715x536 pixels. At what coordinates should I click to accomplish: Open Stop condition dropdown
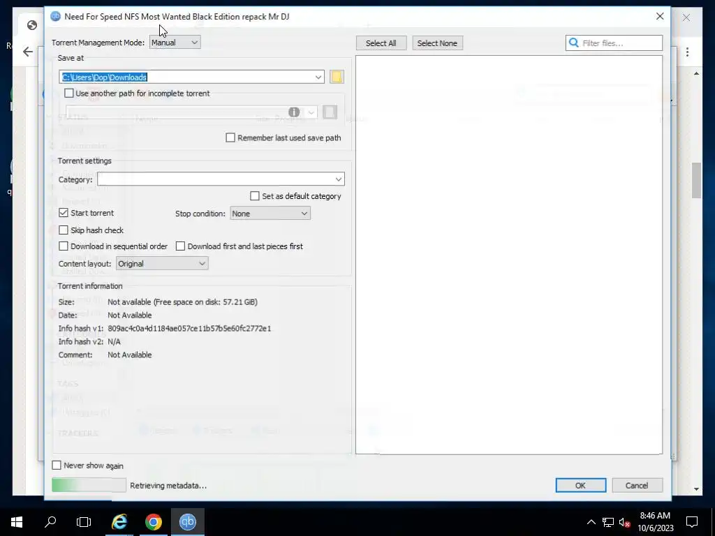[270, 214]
